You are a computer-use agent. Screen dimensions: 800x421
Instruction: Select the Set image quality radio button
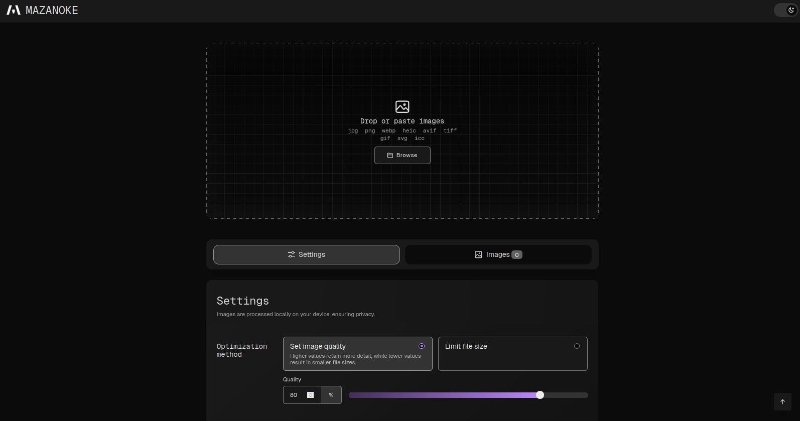[422, 346]
